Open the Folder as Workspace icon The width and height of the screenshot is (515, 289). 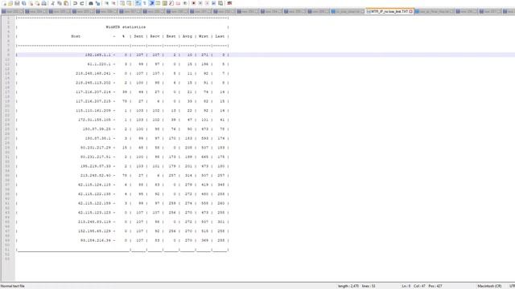tap(178, 3)
